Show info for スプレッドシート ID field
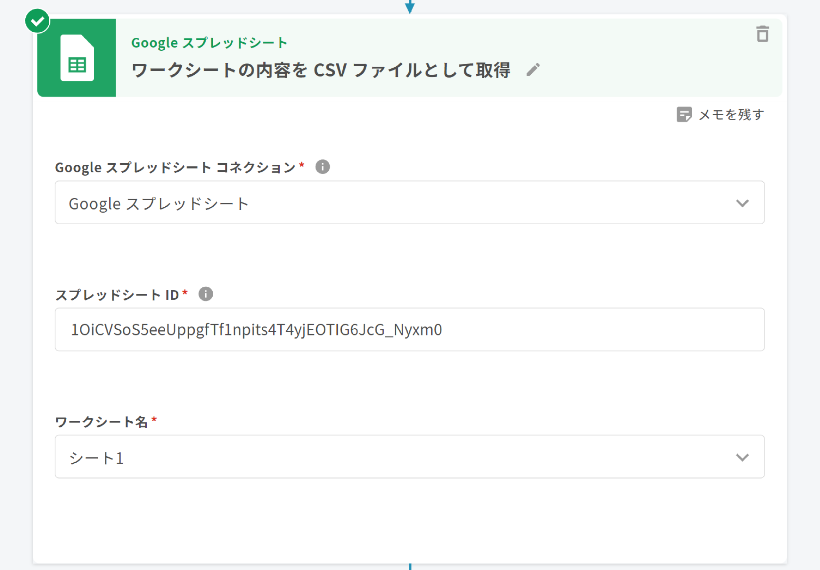820x570 pixels. pyautogui.click(x=205, y=294)
